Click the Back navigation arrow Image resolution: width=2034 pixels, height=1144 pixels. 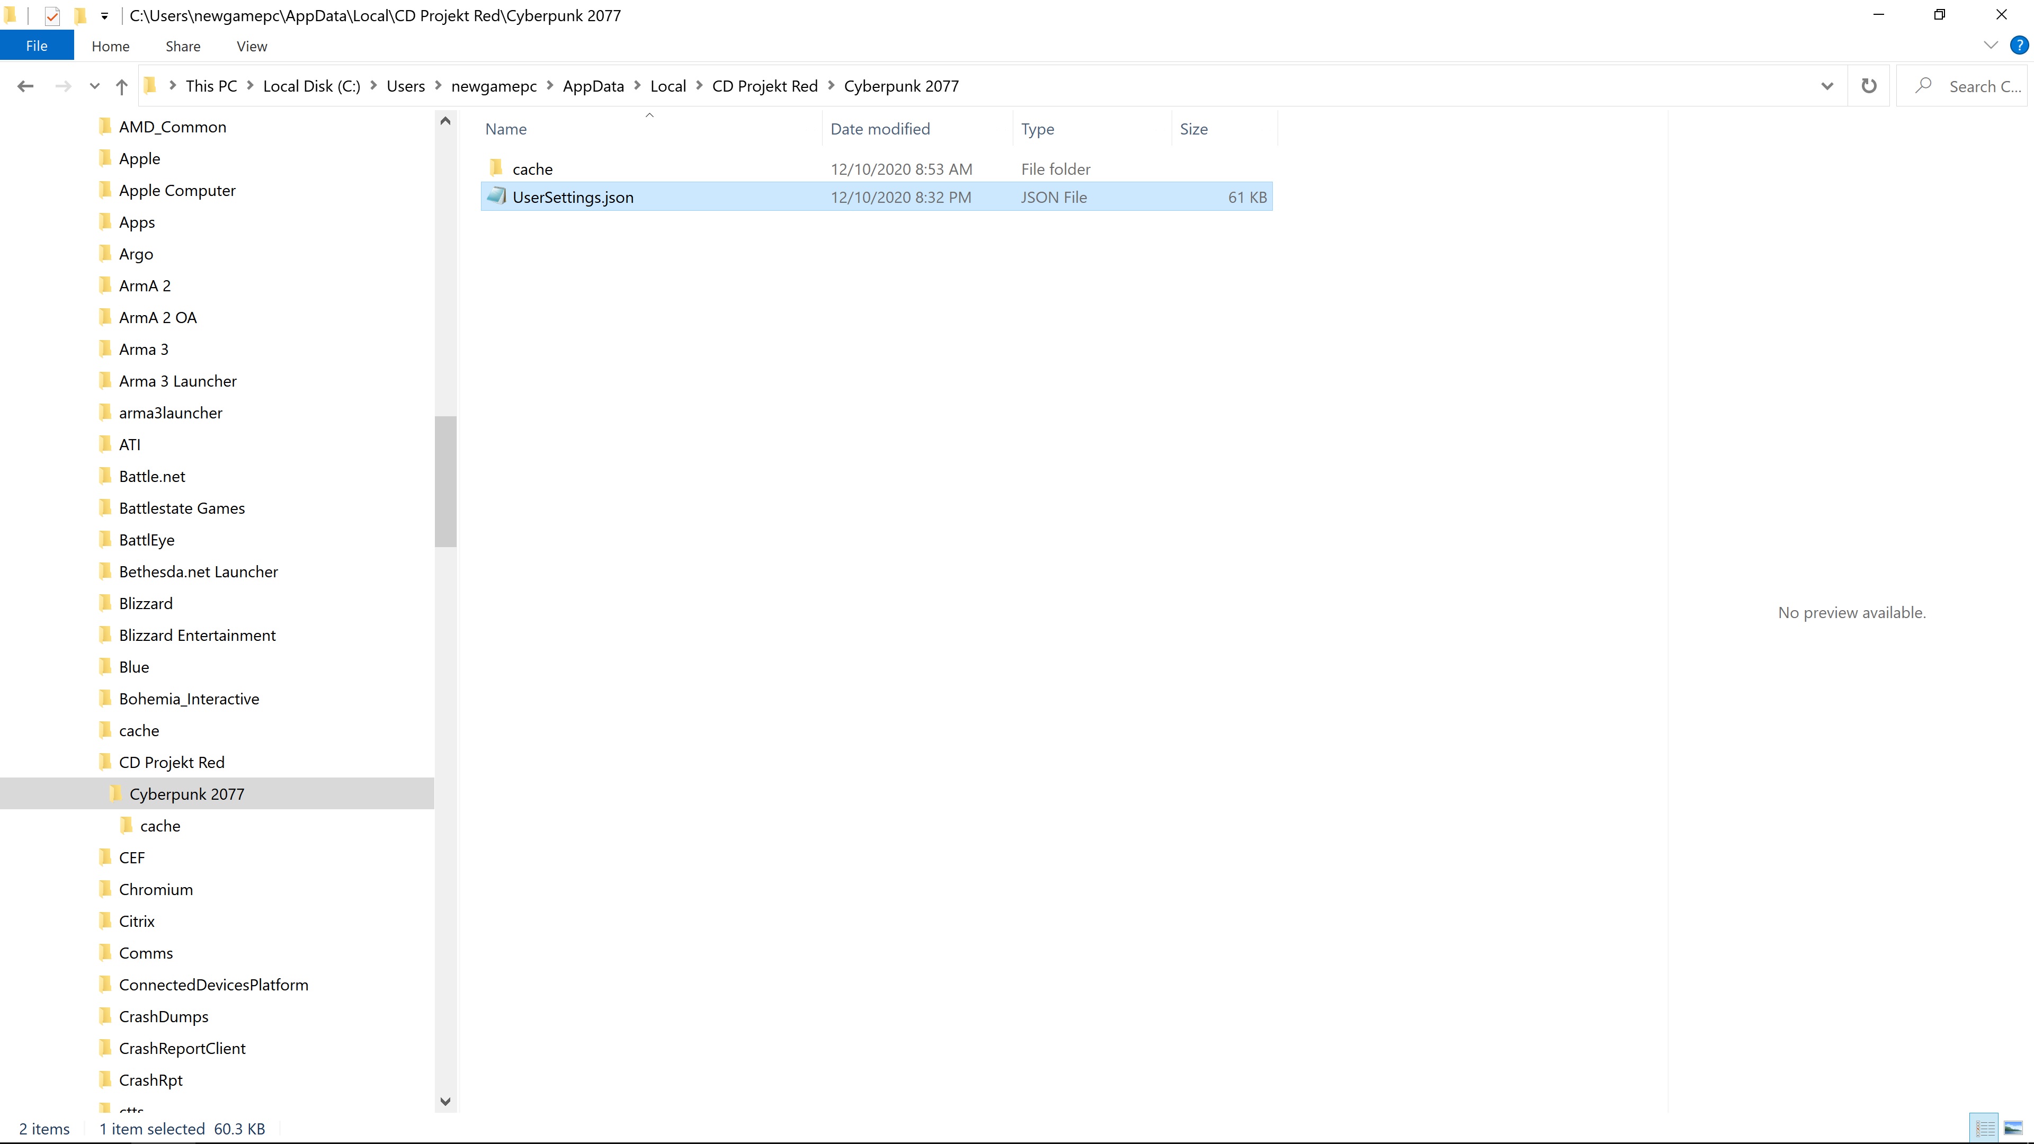tap(25, 86)
